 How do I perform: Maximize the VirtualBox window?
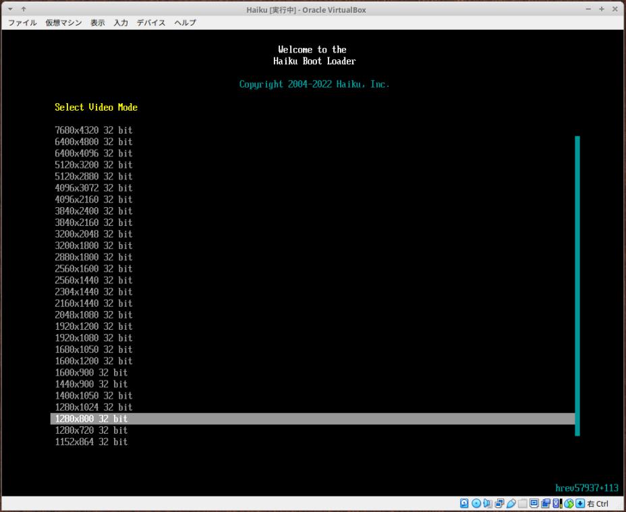point(602,9)
